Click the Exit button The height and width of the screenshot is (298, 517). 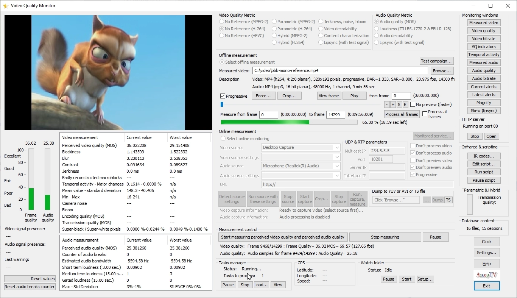(487, 286)
